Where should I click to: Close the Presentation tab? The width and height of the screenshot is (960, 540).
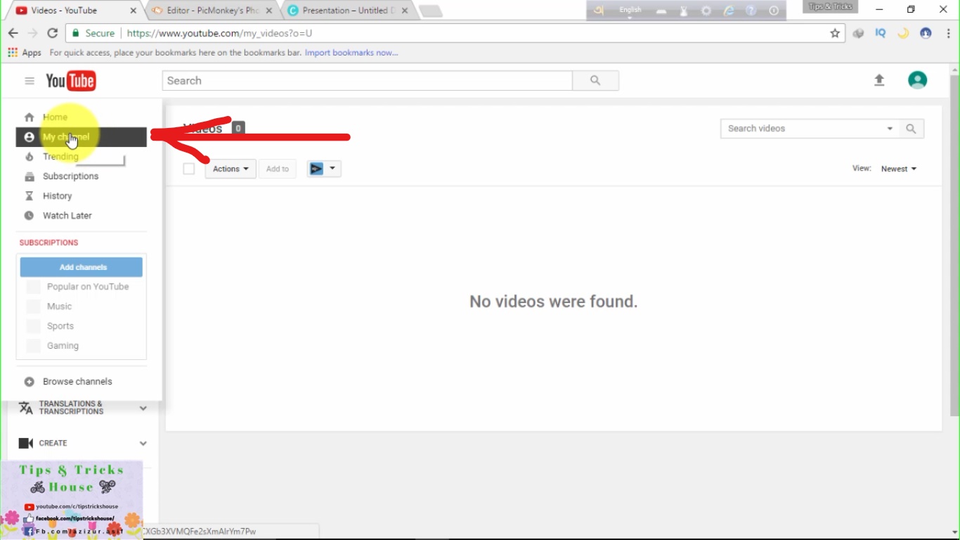pos(405,11)
